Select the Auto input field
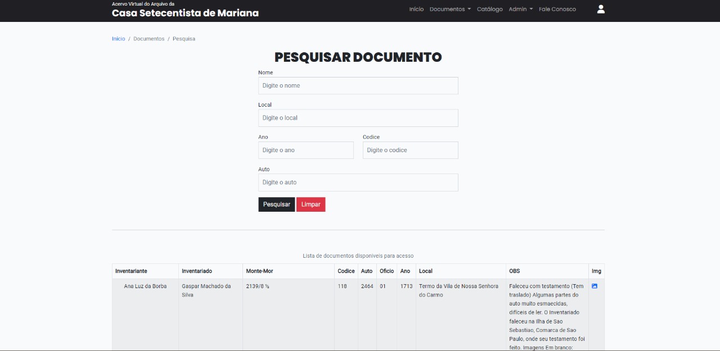This screenshot has width=720, height=351. [x=358, y=183]
